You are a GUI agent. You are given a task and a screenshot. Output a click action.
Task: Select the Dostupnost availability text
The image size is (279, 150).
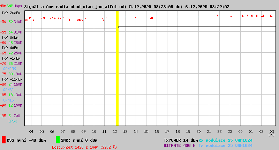click(x=84, y=147)
